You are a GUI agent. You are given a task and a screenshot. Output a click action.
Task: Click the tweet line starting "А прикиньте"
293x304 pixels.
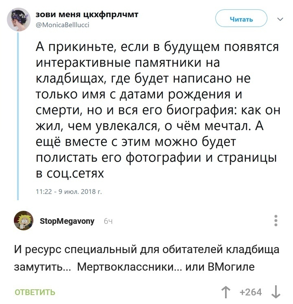pos(157,47)
